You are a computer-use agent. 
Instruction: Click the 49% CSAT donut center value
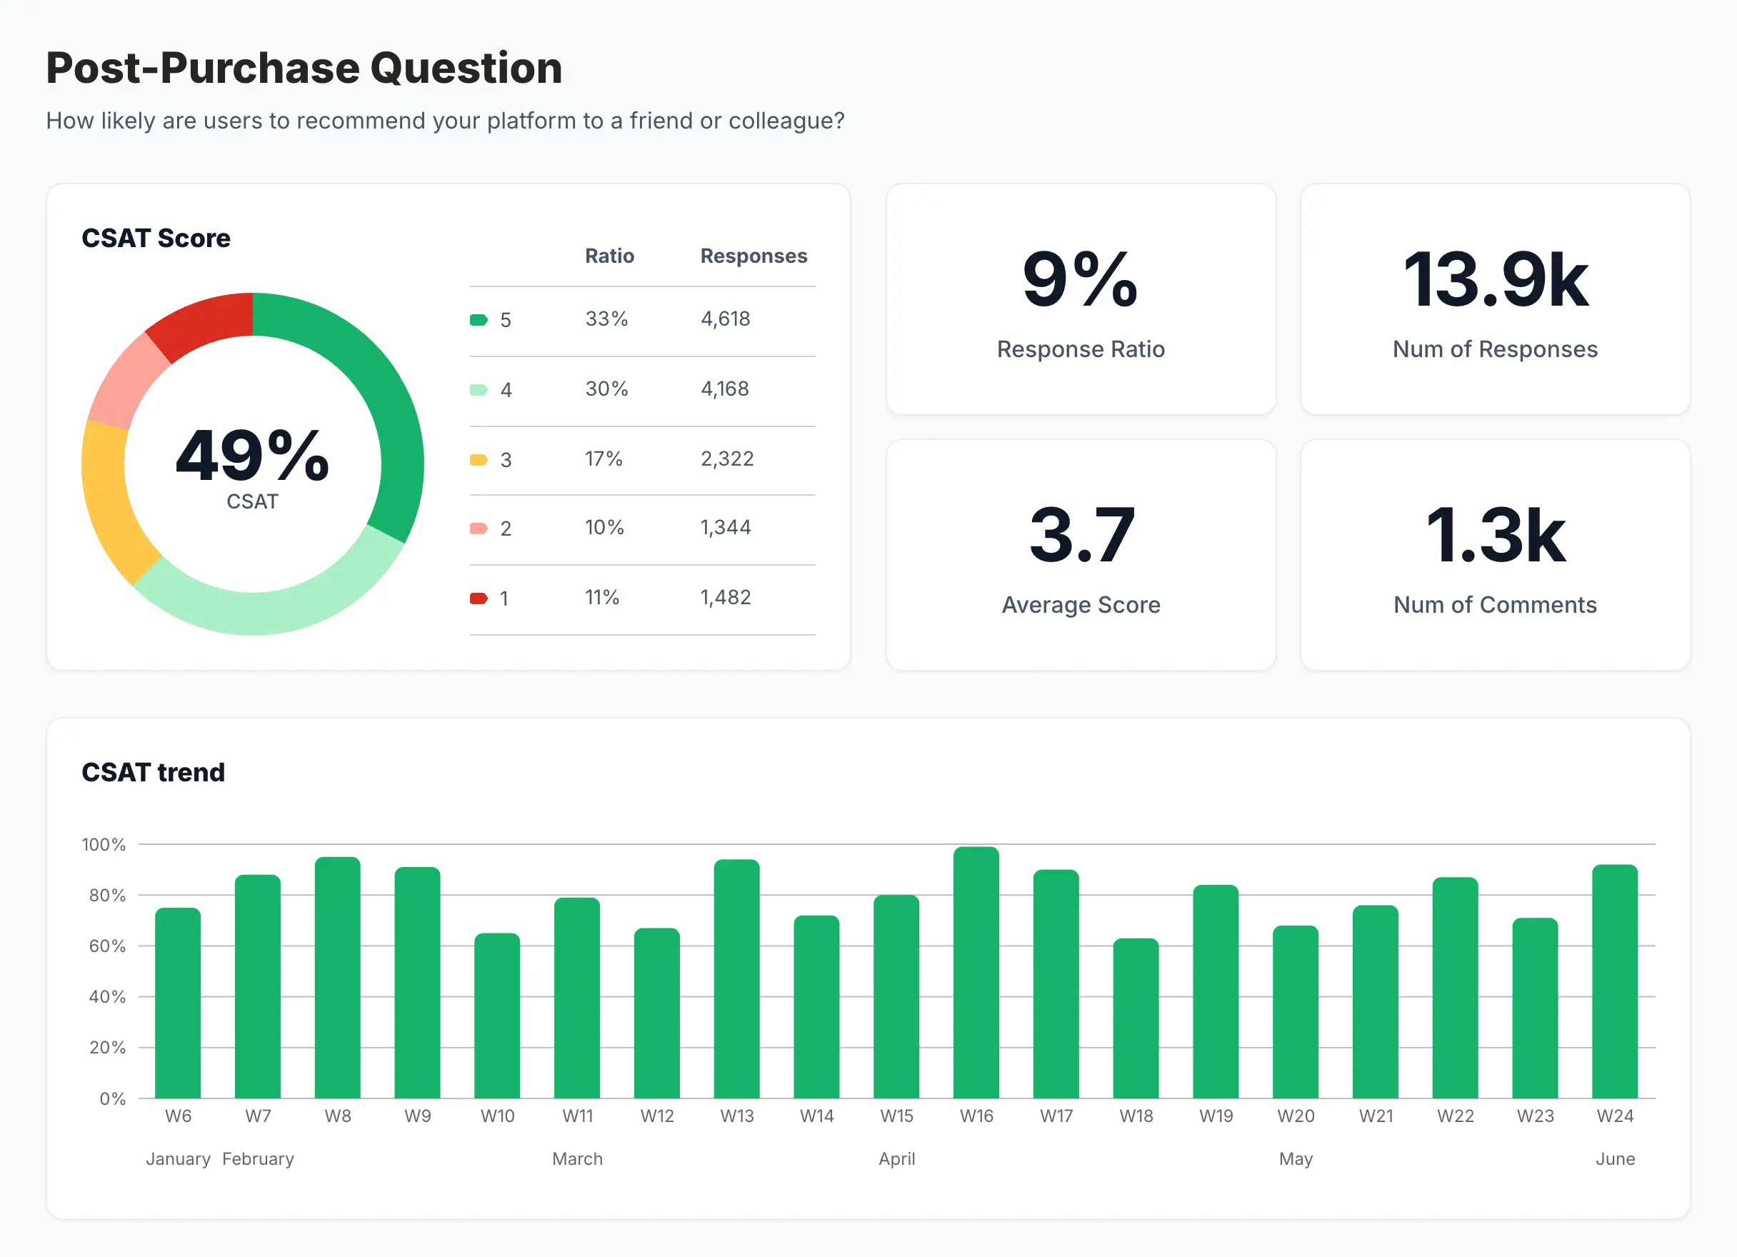[x=253, y=456]
